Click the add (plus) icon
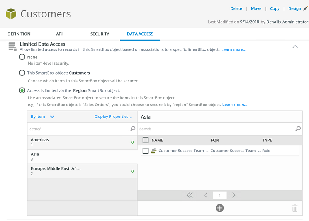This screenshot has height=221, width=309. click(219, 208)
